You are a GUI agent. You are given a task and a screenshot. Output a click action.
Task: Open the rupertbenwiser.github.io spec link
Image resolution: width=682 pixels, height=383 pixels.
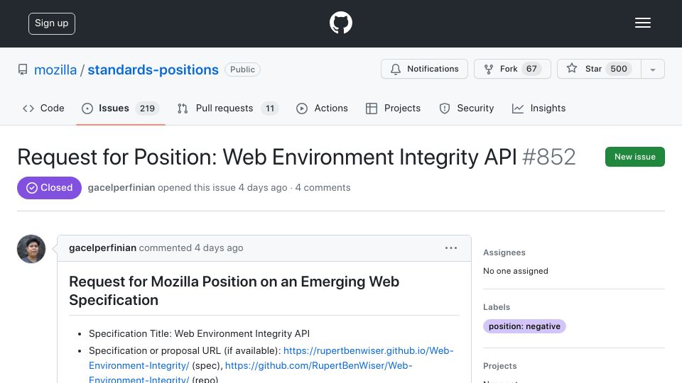coord(271,357)
